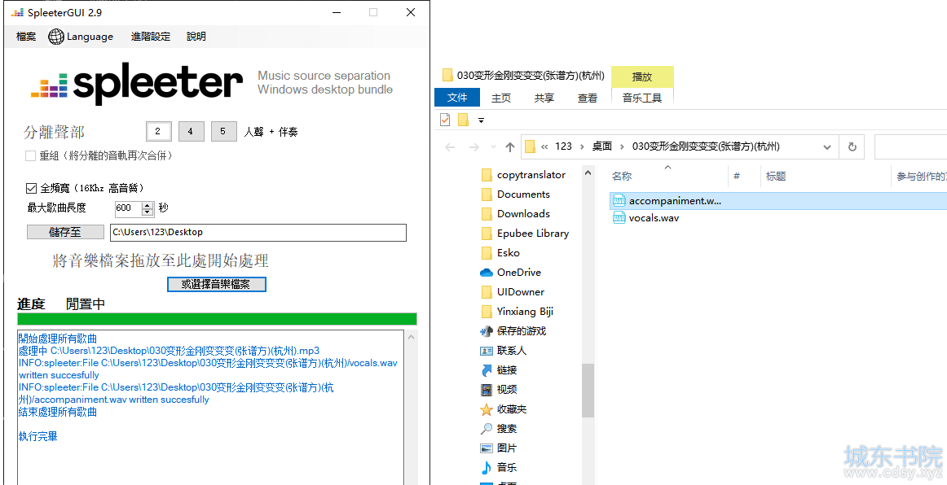This screenshot has width=947, height=485.
Task: Click the properties checkmark quick access icon
Action: (445, 120)
